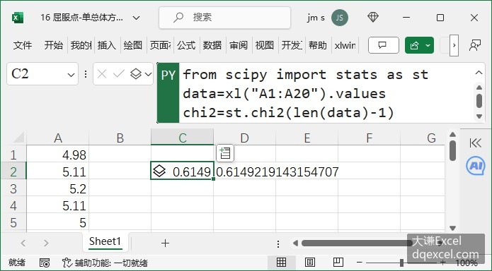
Task: Click sheet vertical scroll up arrow
Action: 452,134
